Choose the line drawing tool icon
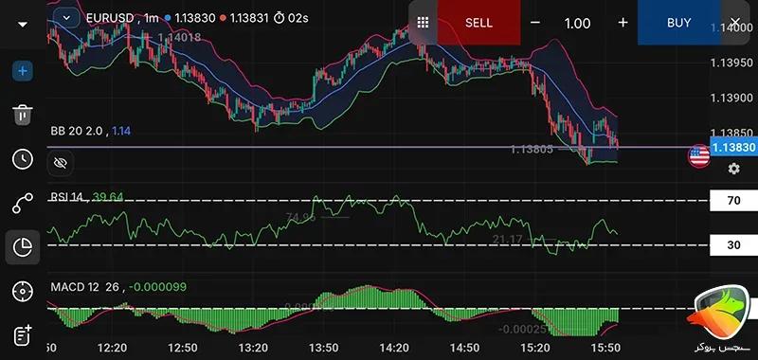 click(x=22, y=203)
